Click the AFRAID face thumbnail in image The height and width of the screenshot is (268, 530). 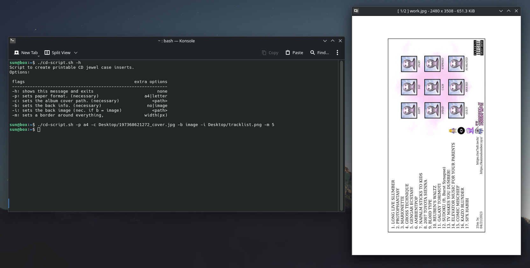click(x=433, y=110)
